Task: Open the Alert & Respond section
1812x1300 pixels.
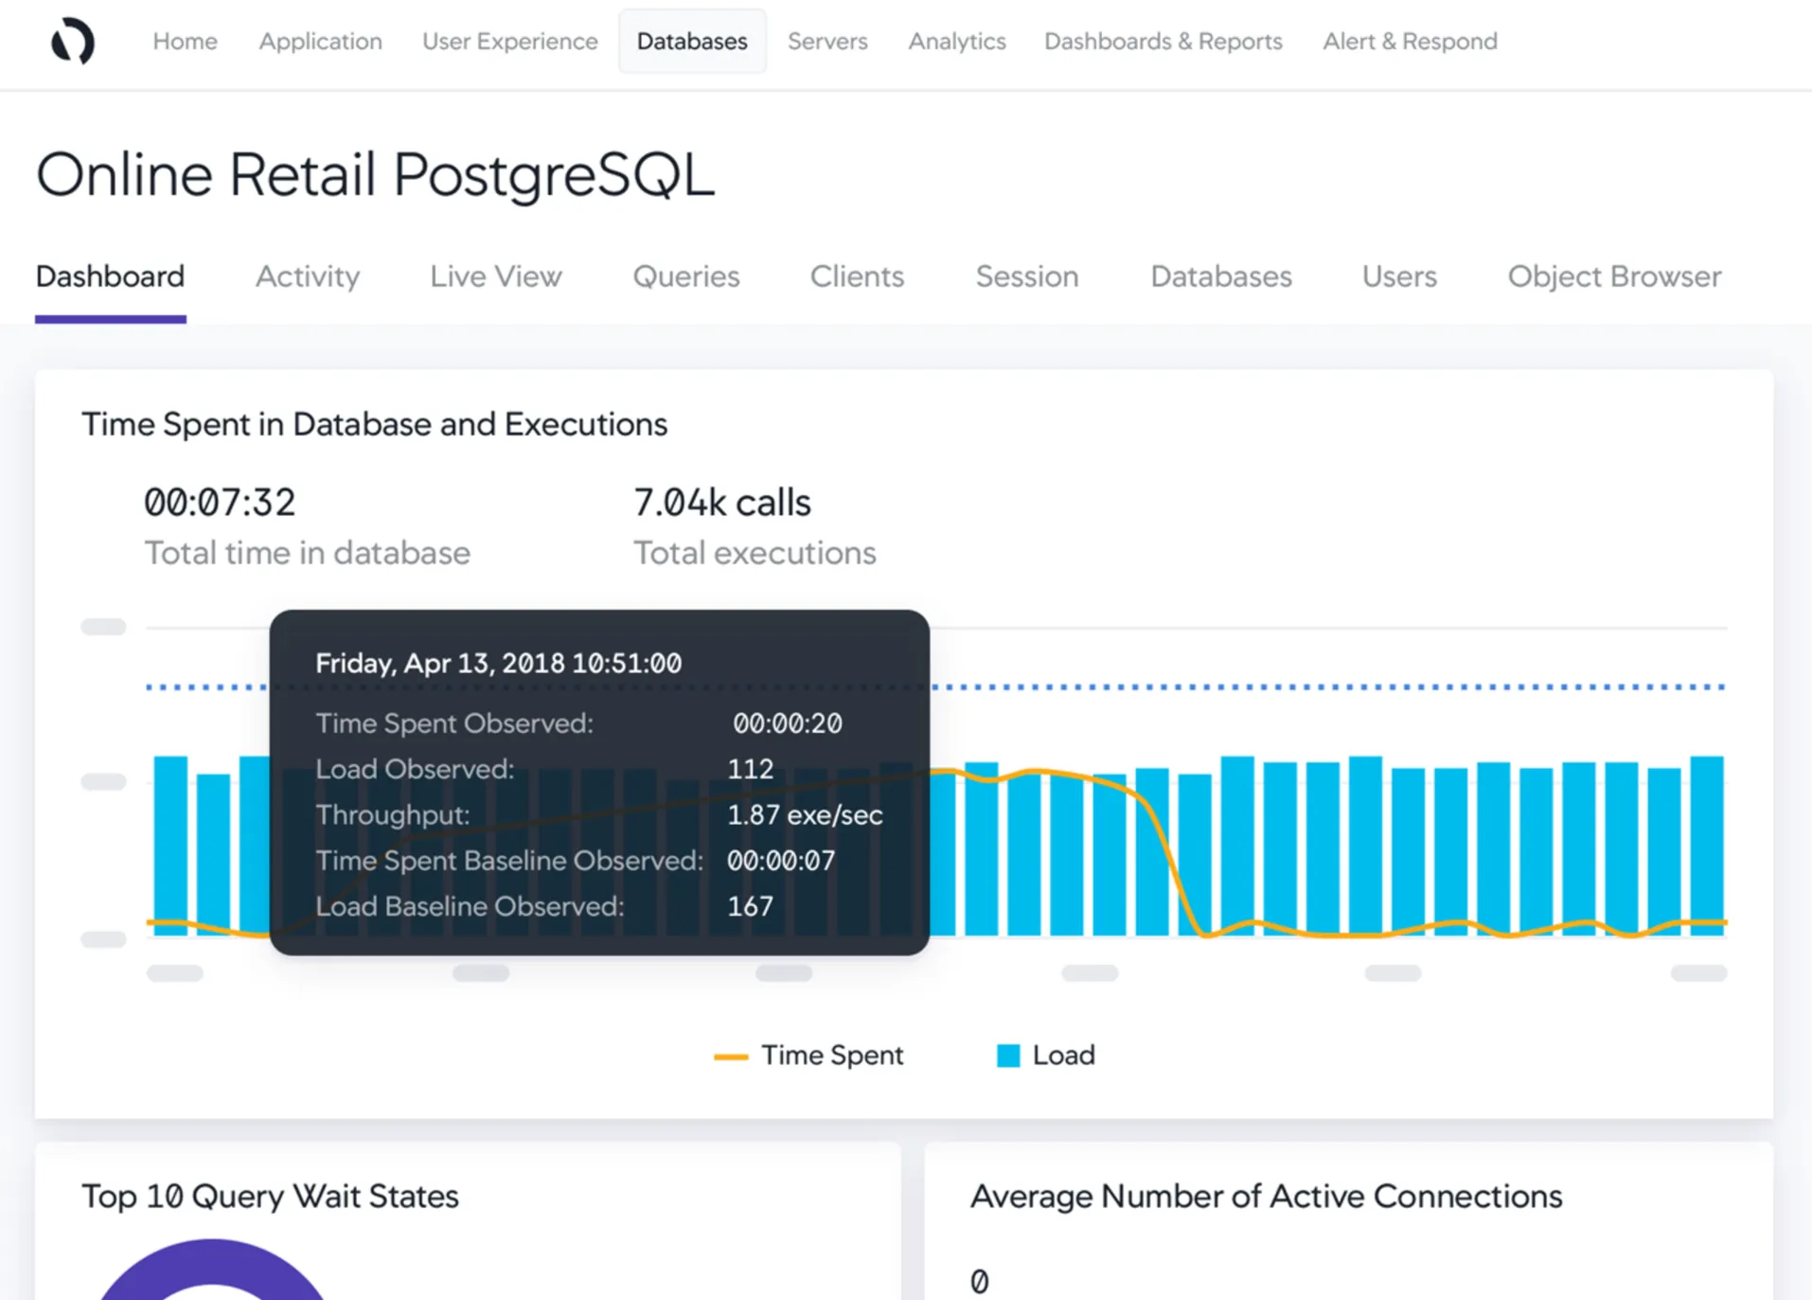Action: pos(1409,42)
